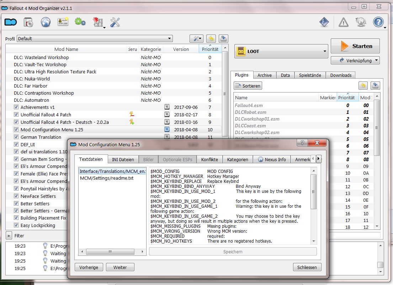Viewport: 393px width, 285px height.
Task: Click version calendar icon for Achievements v1
Action: pyautogui.click(x=167, y=107)
